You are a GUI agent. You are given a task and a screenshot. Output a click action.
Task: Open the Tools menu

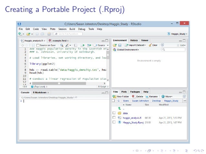(x=91, y=29)
